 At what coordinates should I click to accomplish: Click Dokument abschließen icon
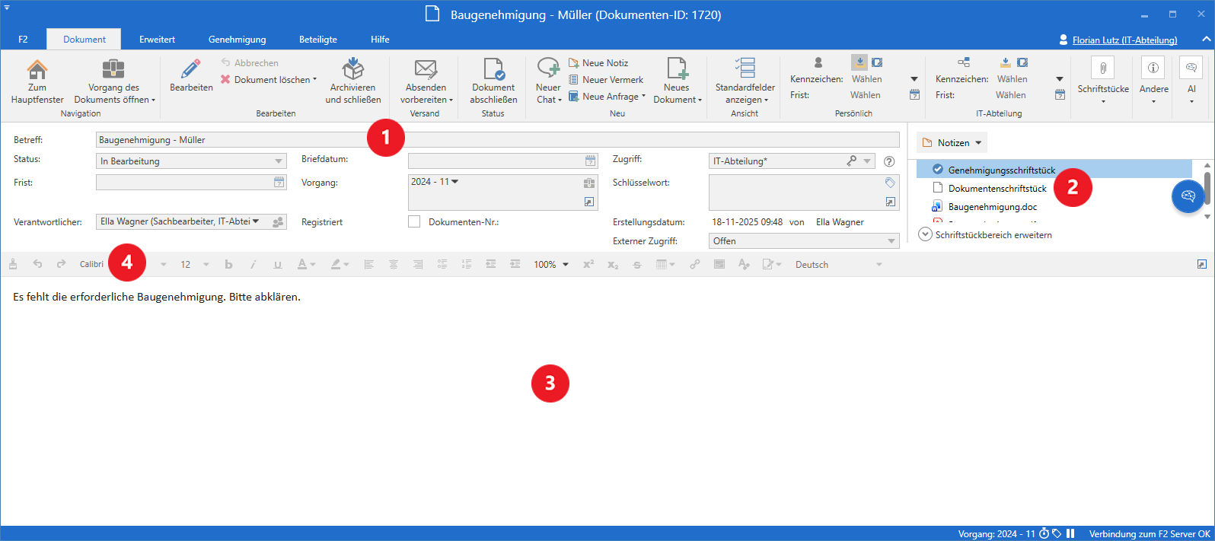click(493, 70)
